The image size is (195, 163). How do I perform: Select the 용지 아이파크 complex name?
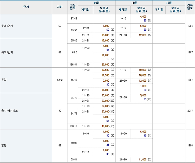click(x=9, y=111)
